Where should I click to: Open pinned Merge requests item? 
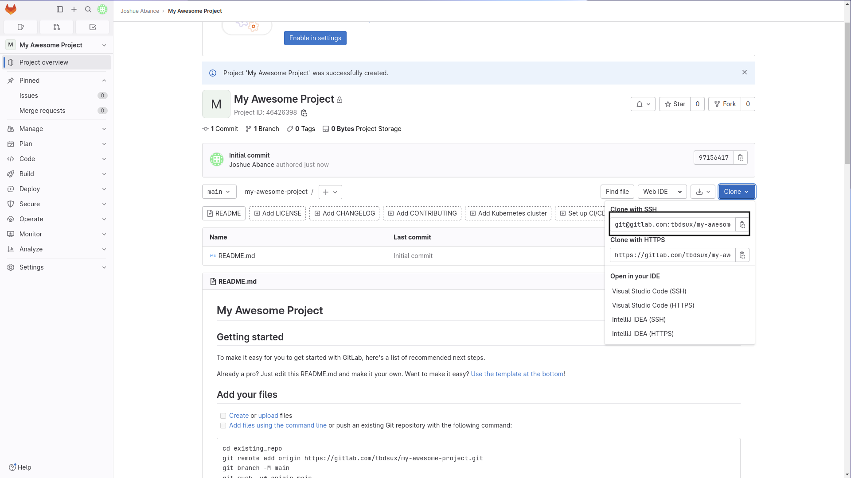(57, 111)
